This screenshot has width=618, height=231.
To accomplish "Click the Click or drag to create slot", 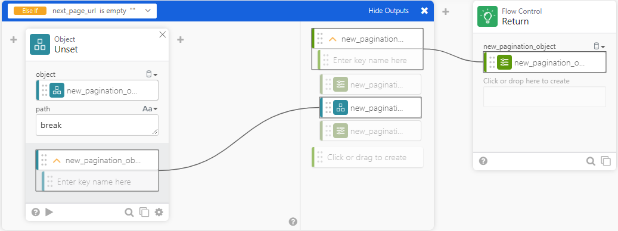I will coord(367,157).
